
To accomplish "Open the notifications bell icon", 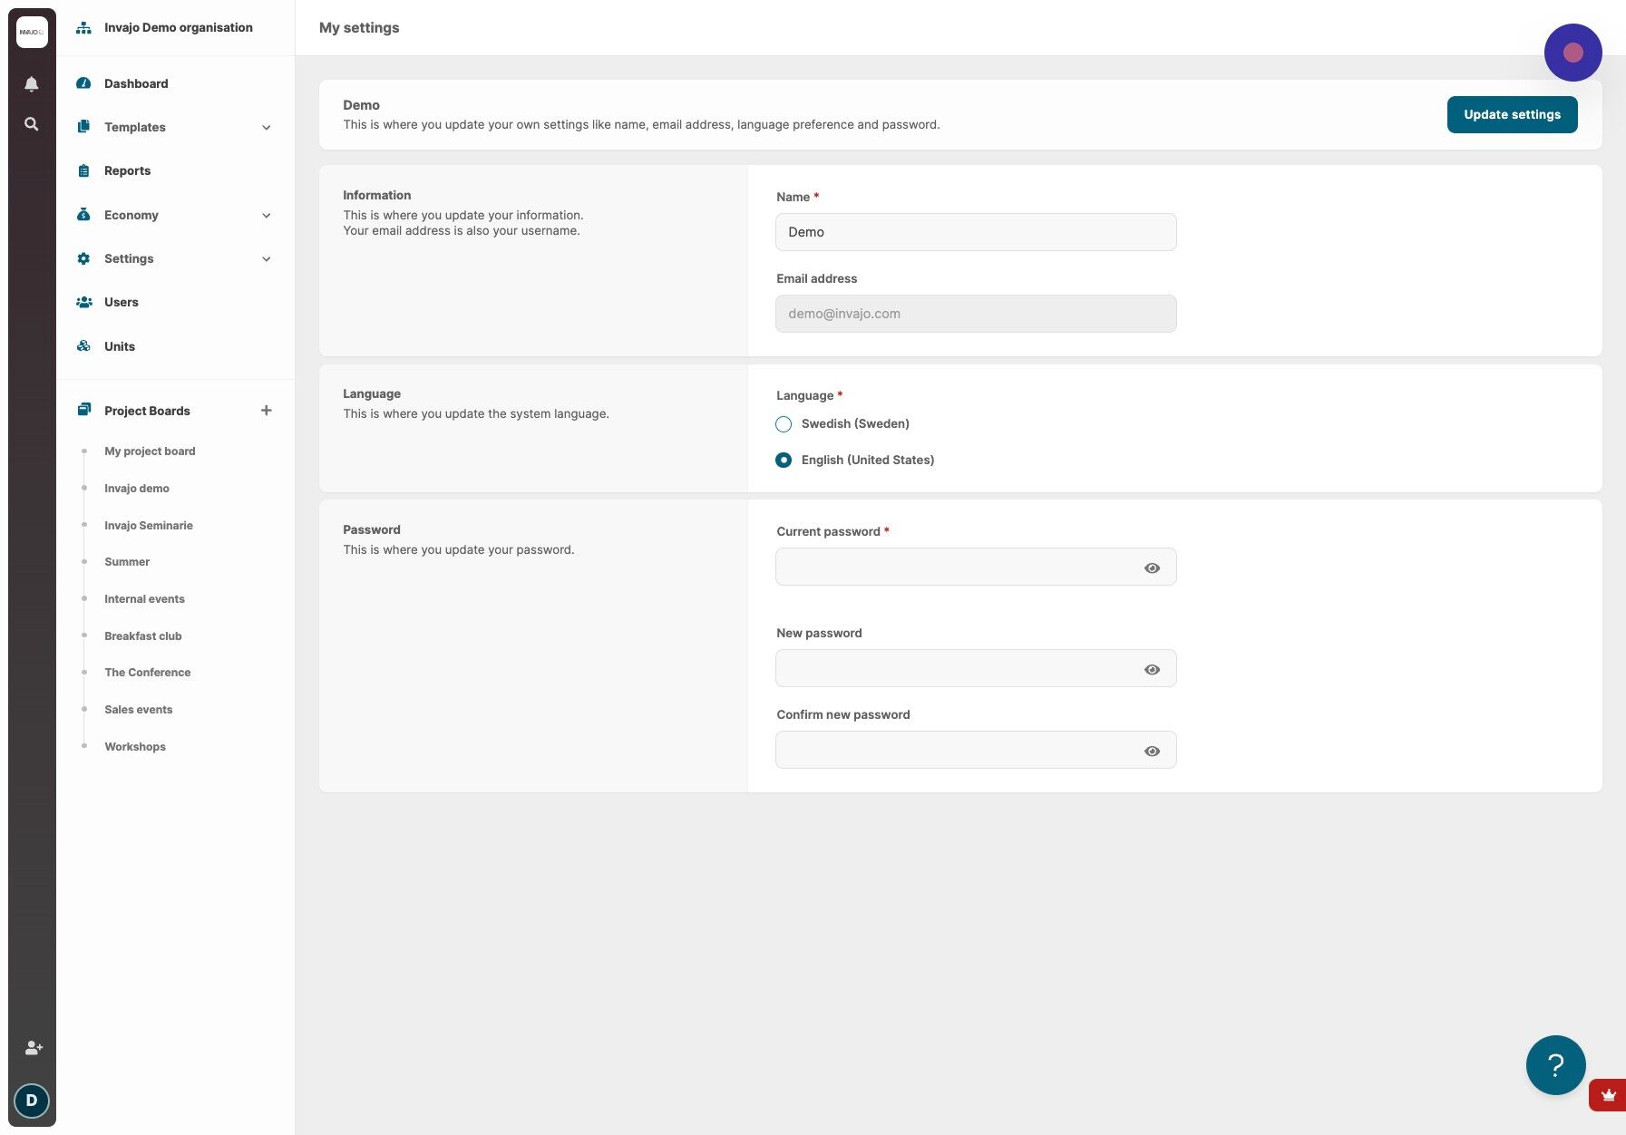I will click(x=31, y=84).
